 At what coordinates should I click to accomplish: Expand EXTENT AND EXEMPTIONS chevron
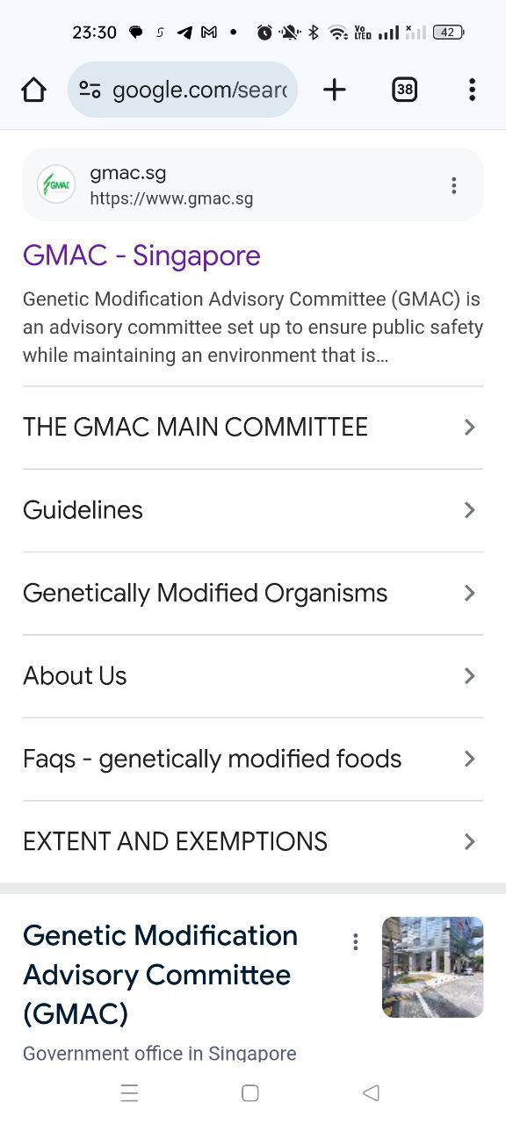(x=470, y=842)
